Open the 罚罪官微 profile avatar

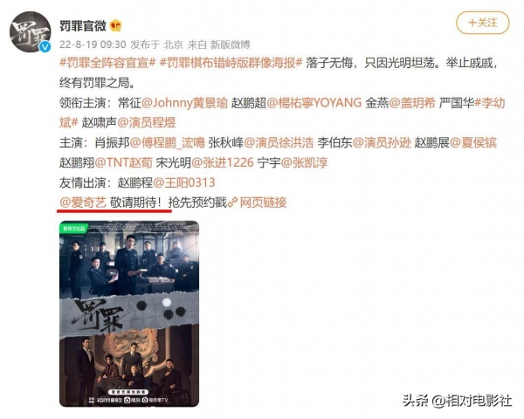pyautogui.click(x=30, y=32)
